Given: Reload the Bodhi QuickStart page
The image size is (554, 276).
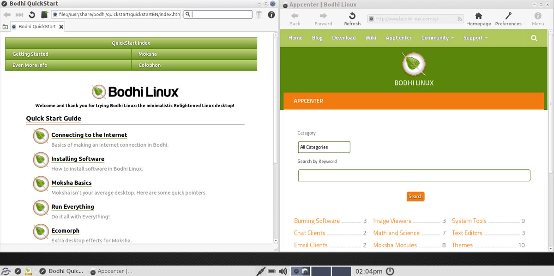Looking at the screenshot, I should (x=32, y=15).
